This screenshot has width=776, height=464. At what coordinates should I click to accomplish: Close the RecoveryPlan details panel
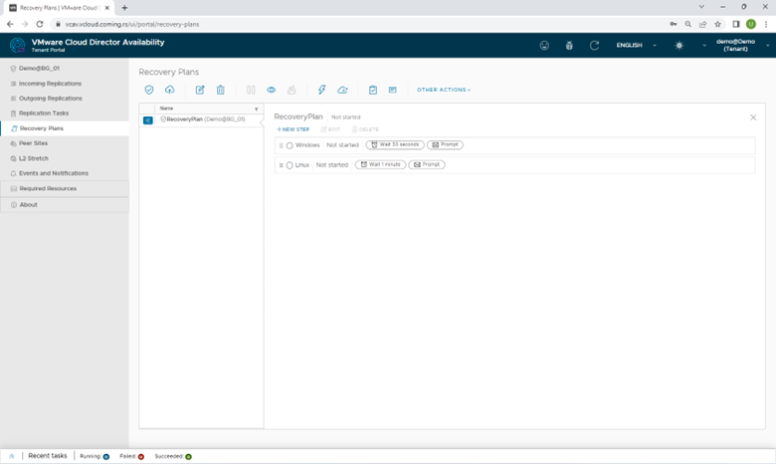coord(753,117)
